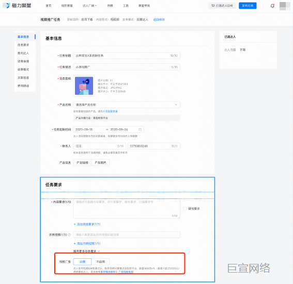The height and width of the screenshot is (284, 293).
Task: Click the end date 2020-09-24 field
Action: click(x=119, y=129)
